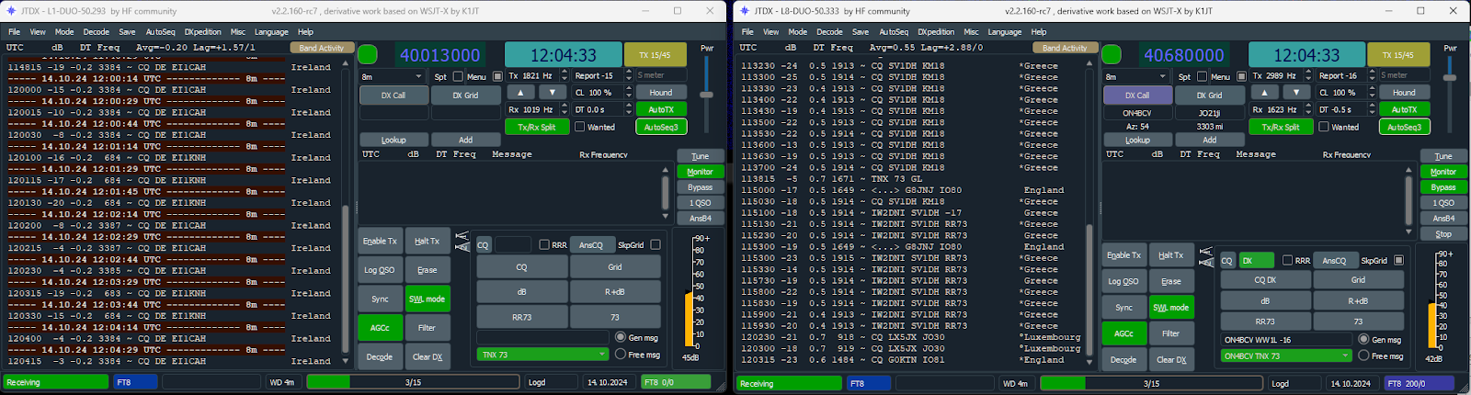The height and width of the screenshot is (395, 1471).
Task: Adjust Tx 1821 Hz spinner in L1-DUO
Action: click(x=537, y=76)
